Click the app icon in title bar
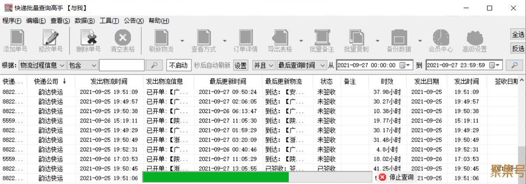Image resolution: width=526 pixels, height=184 pixels. 8,7
